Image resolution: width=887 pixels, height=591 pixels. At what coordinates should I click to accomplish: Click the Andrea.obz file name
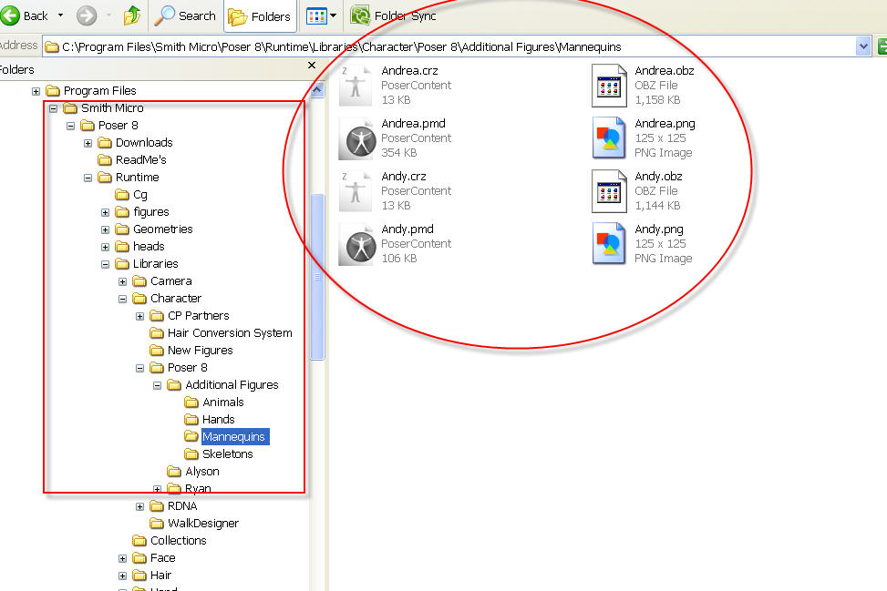pyautogui.click(x=665, y=71)
